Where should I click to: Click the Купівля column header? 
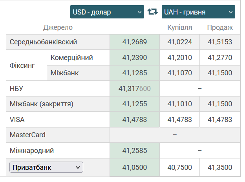point(179,27)
